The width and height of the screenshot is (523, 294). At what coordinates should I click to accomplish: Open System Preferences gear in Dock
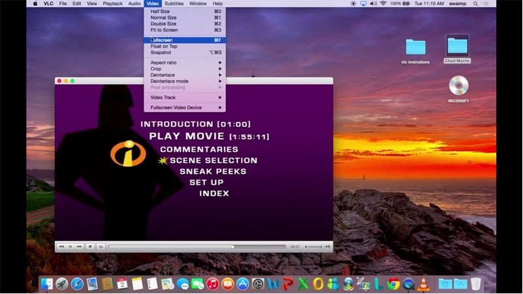pyautogui.click(x=258, y=284)
